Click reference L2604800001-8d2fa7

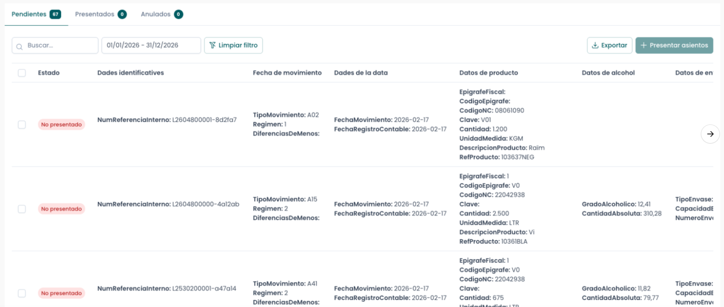(205, 120)
